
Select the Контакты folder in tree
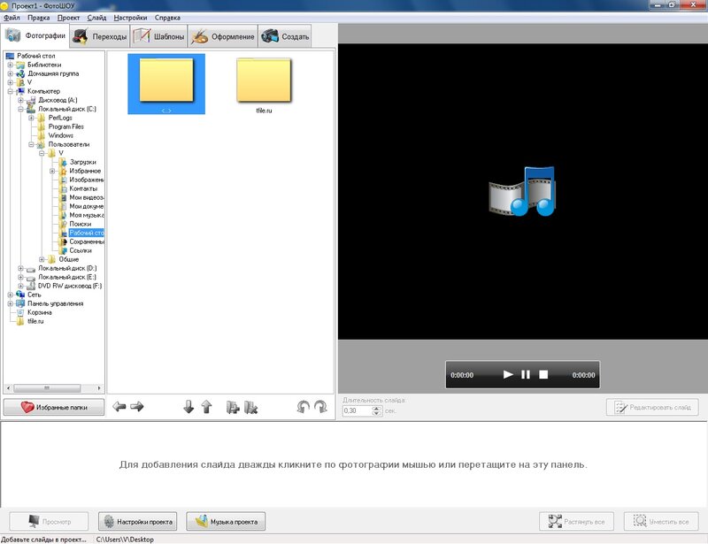83,188
